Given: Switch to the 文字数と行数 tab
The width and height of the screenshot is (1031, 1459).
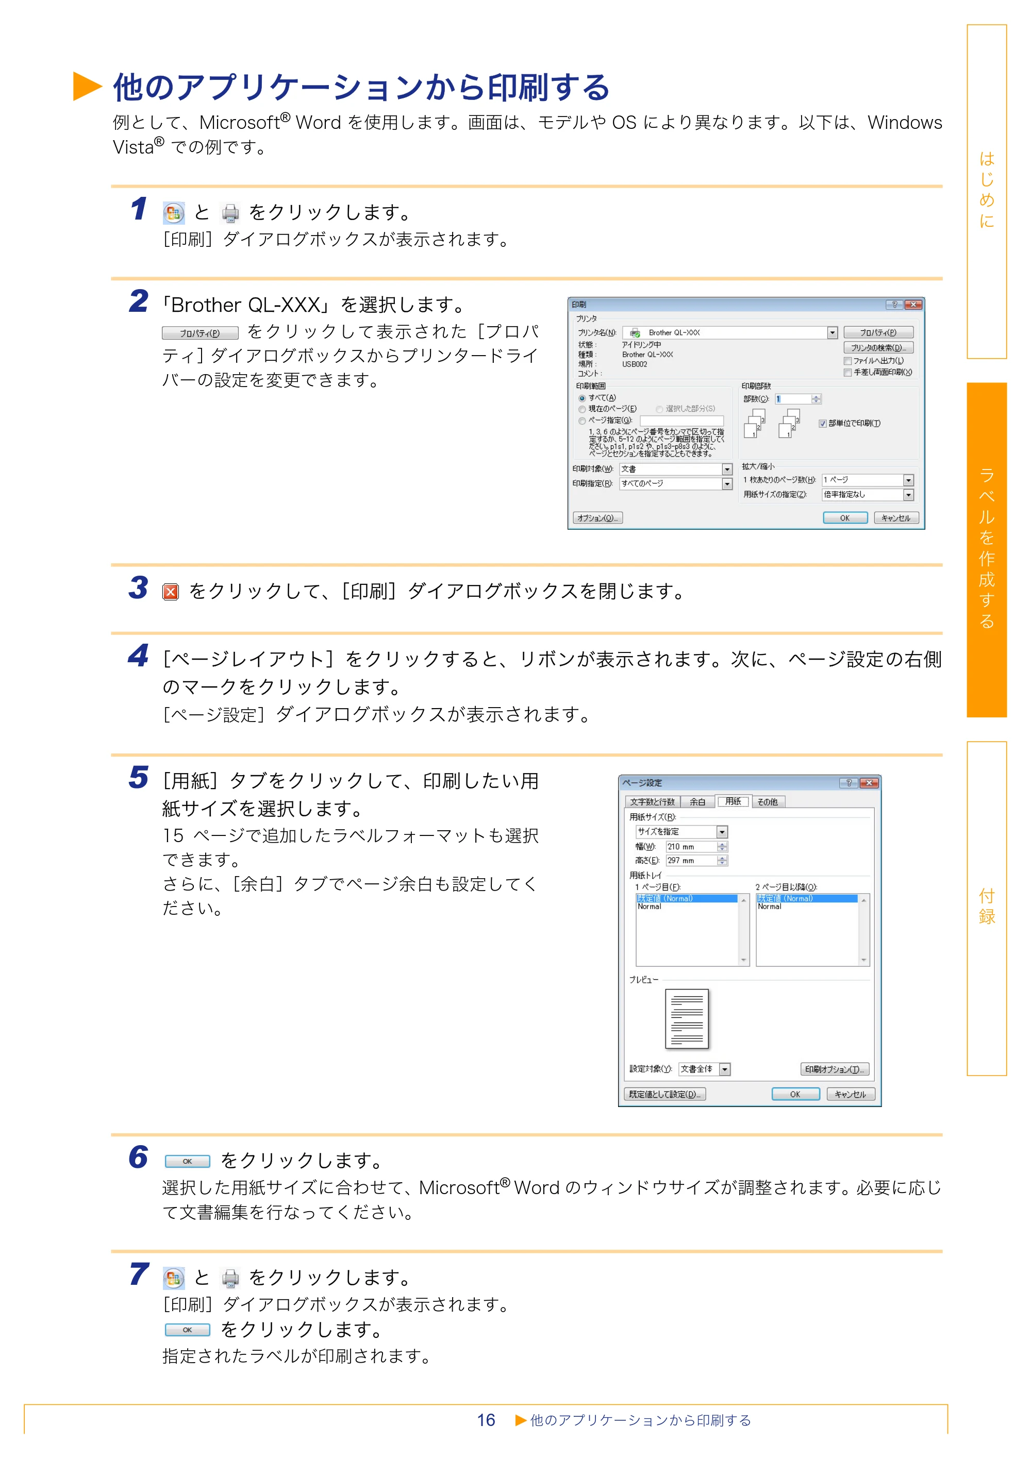Looking at the screenshot, I should [652, 802].
